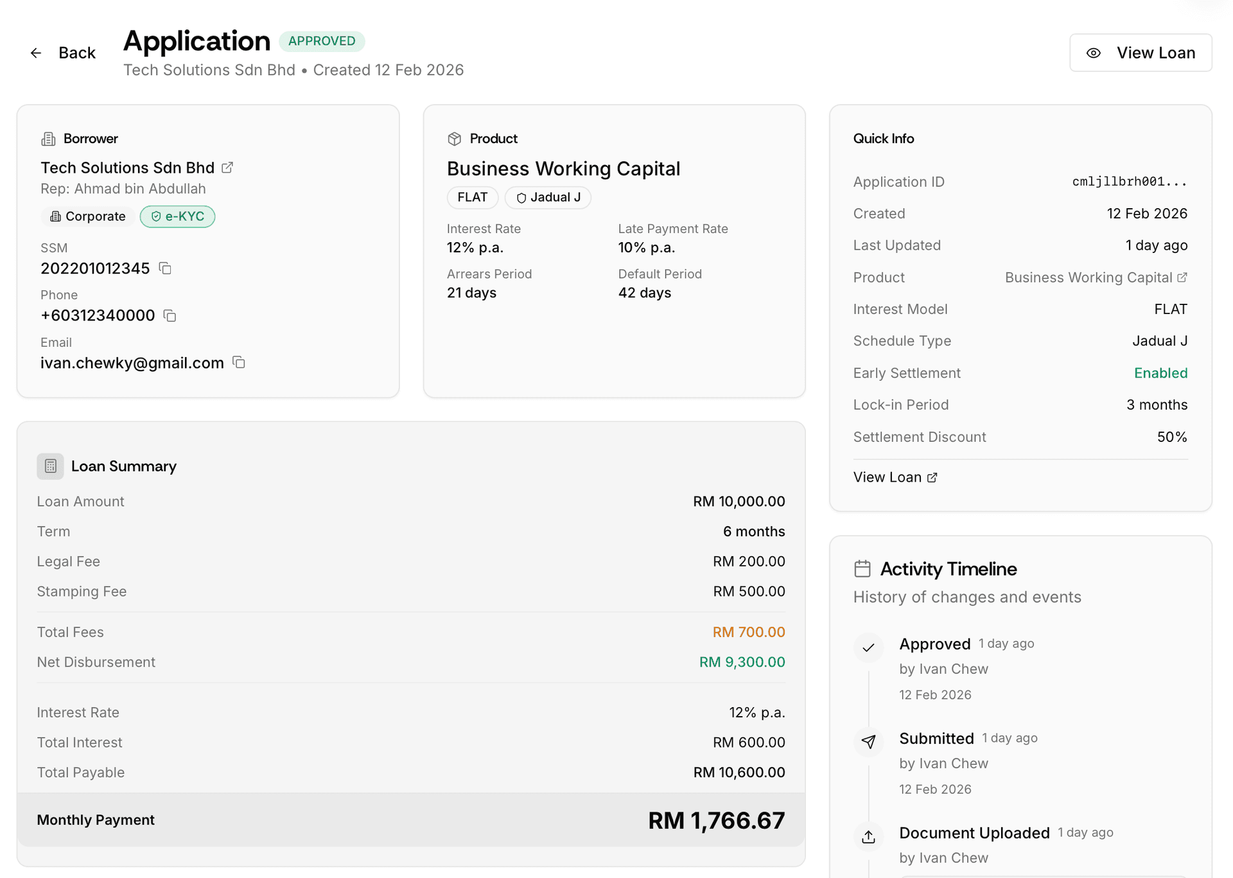Screen dimensions: 1233x878
Task: Open Tech Solutions Sdn Bhd external link
Action: coord(227,167)
